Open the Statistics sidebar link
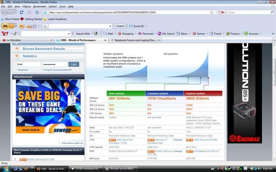The height and width of the screenshot is (172, 276). (30, 56)
